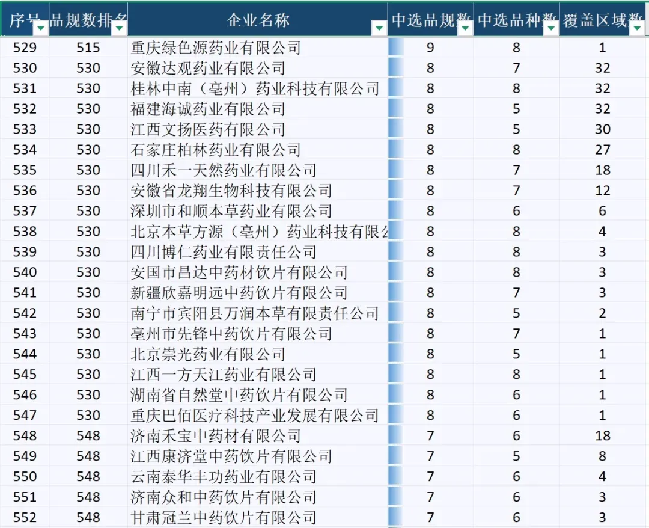Select cell 重庆绿色源药业有限公司
649x528 pixels.
[257, 48]
